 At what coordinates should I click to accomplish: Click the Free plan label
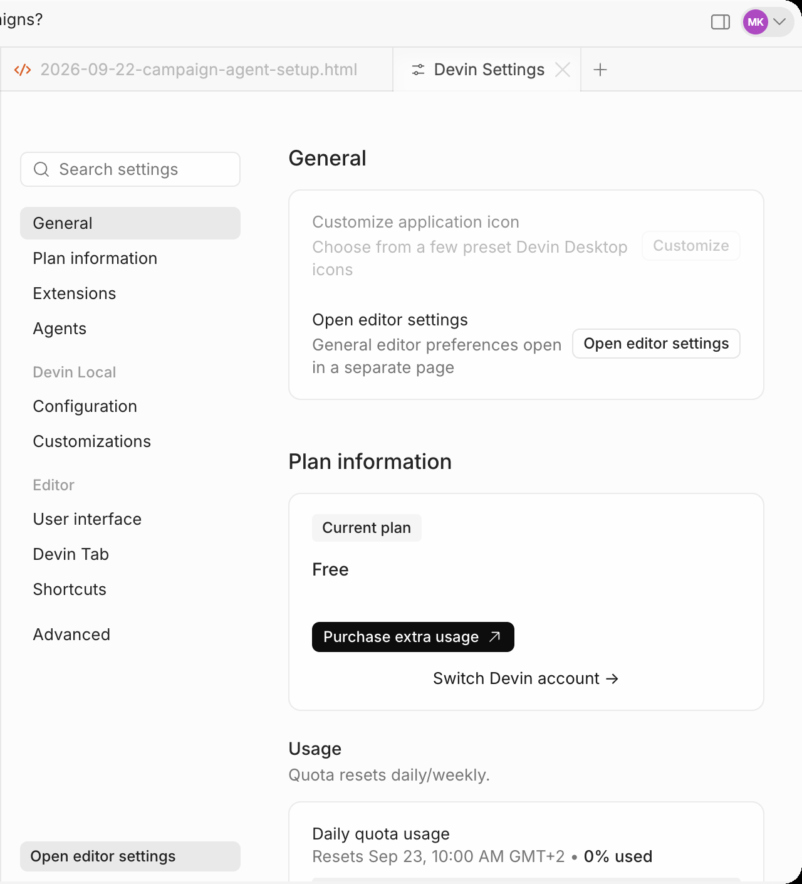[330, 569]
